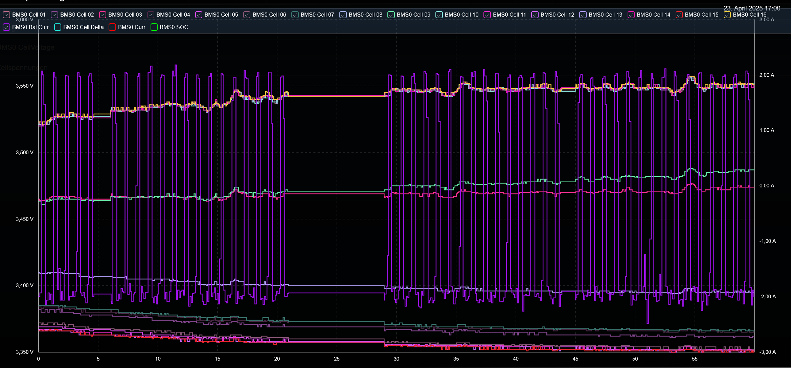The height and width of the screenshot is (368, 791).
Task: Toggle BMS0 Cell 01 series checkbox
Action: click(6, 15)
